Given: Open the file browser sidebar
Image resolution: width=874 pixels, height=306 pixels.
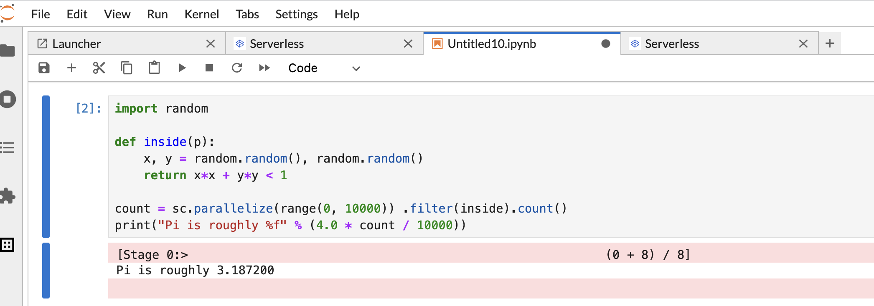Looking at the screenshot, I should tap(8, 51).
